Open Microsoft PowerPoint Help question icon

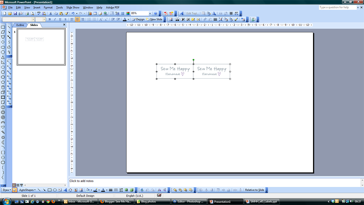[x=155, y=13]
